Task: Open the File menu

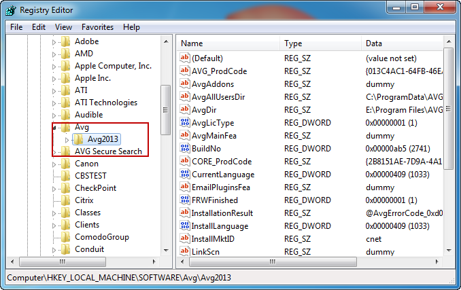Action: click(16, 27)
